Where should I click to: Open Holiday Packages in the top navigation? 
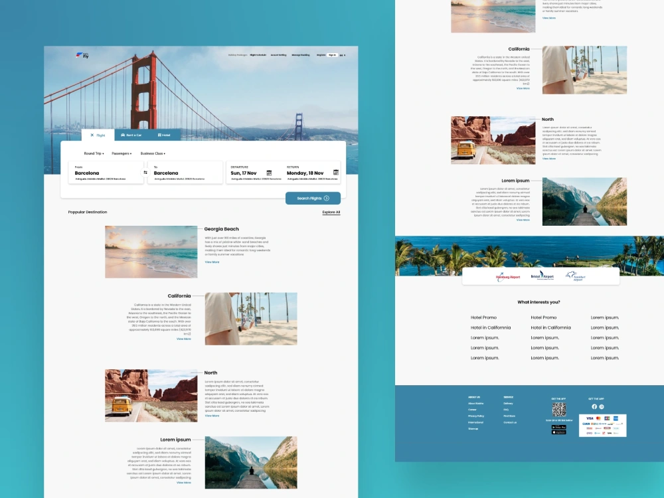tap(238, 55)
